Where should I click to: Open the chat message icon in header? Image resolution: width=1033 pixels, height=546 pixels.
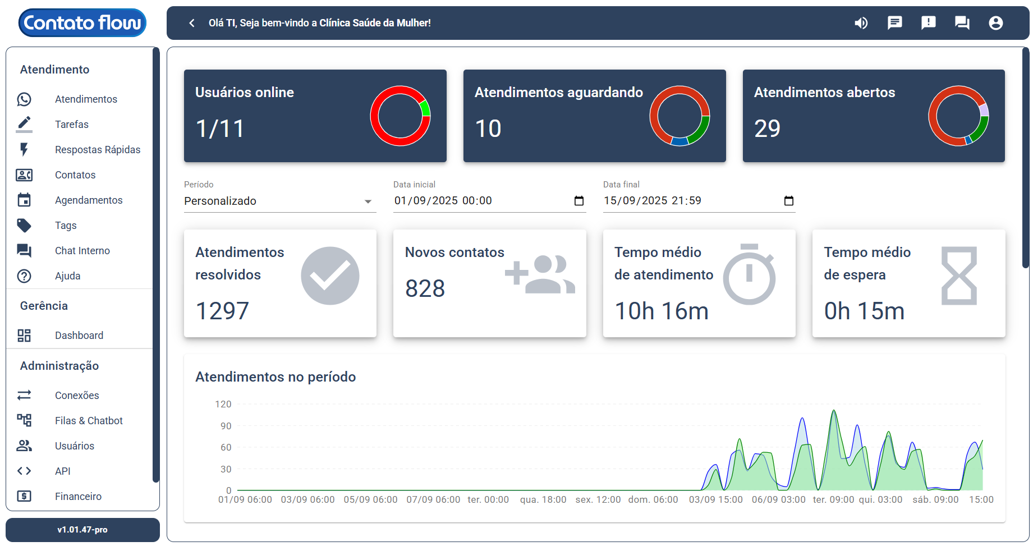tap(894, 23)
